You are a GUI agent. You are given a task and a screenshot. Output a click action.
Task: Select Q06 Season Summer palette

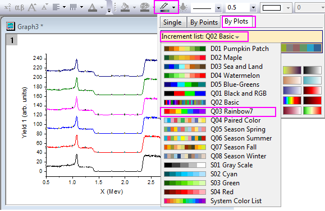coord(221,138)
